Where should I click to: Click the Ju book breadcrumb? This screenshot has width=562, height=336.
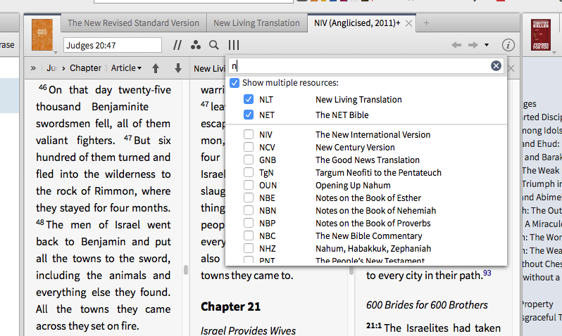click(x=52, y=68)
